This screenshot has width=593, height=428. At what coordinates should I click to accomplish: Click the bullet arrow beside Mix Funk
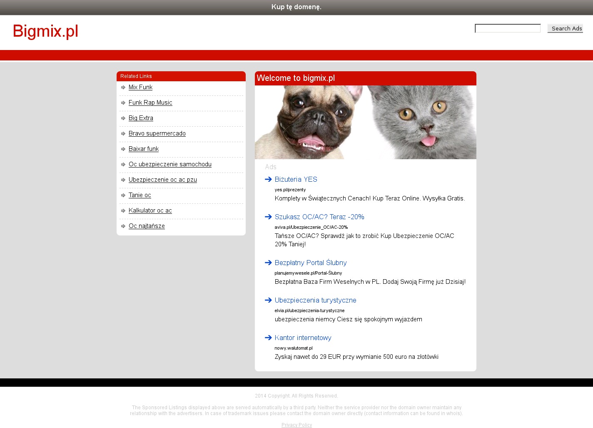123,88
